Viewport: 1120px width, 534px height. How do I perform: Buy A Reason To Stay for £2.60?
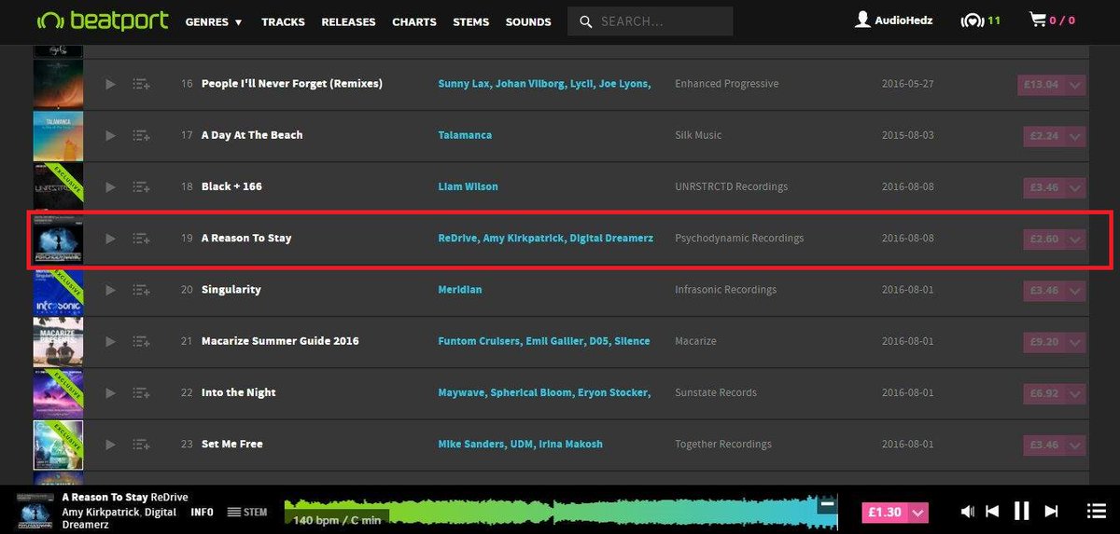[x=1043, y=239]
